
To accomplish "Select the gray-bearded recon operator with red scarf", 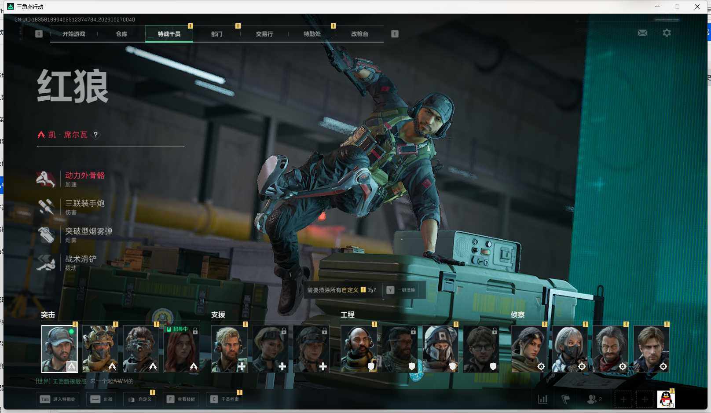I will tap(611, 349).
